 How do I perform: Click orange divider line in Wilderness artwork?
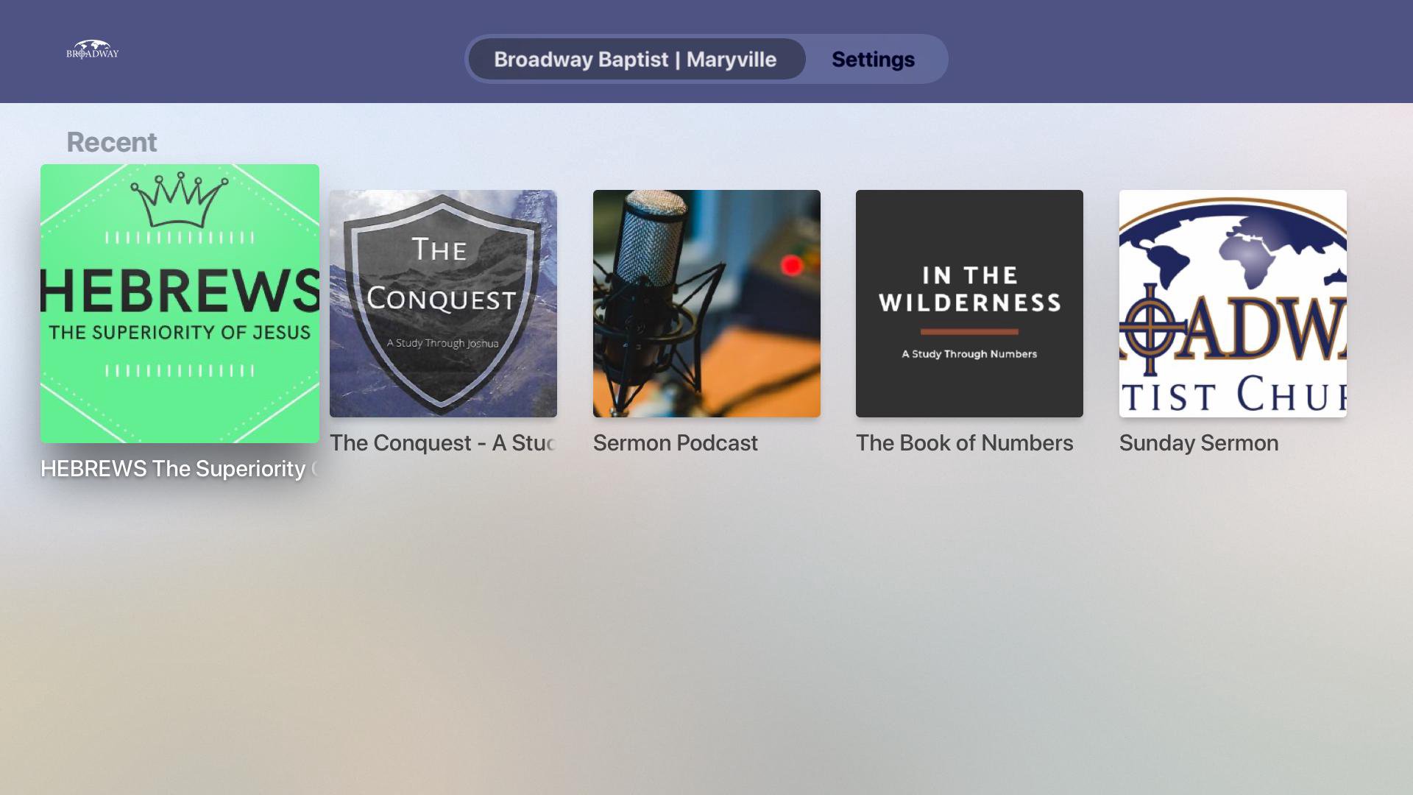pyautogui.click(x=969, y=332)
